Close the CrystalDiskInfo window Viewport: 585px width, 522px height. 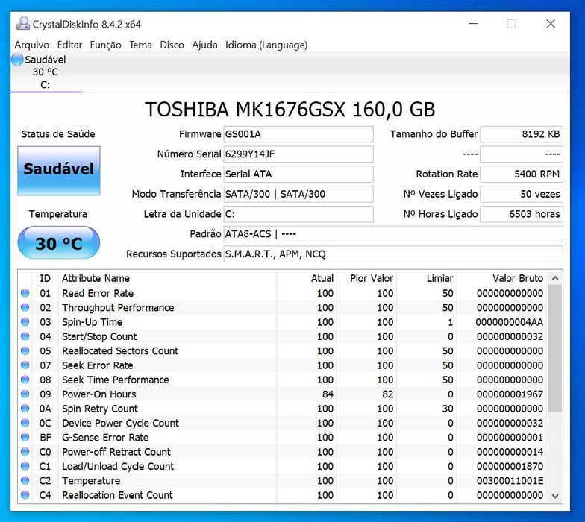551,24
